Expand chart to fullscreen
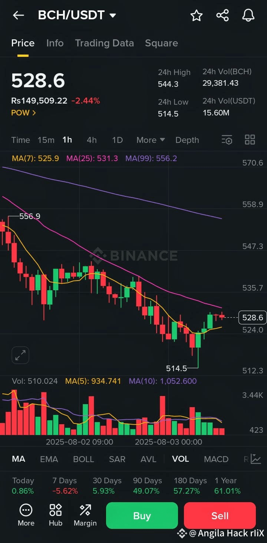 20,355
